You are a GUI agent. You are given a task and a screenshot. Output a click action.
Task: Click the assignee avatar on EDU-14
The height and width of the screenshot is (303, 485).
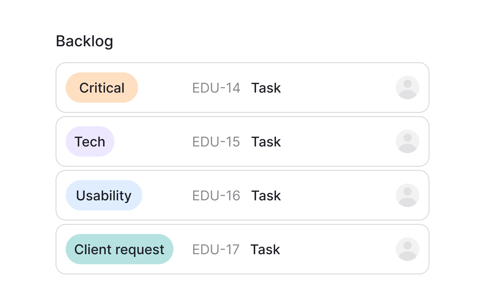coord(407,88)
